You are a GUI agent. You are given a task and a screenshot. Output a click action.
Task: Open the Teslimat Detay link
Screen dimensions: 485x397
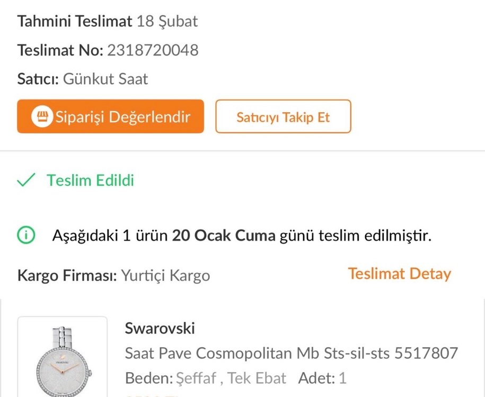point(399,274)
